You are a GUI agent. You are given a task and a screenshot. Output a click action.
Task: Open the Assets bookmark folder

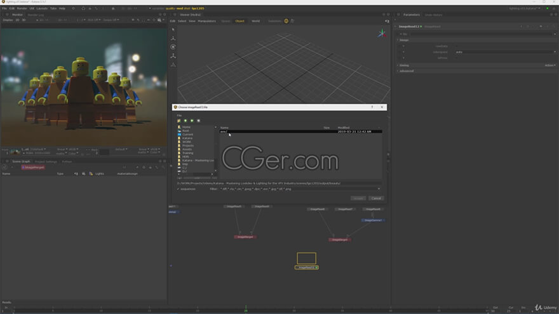click(x=187, y=149)
